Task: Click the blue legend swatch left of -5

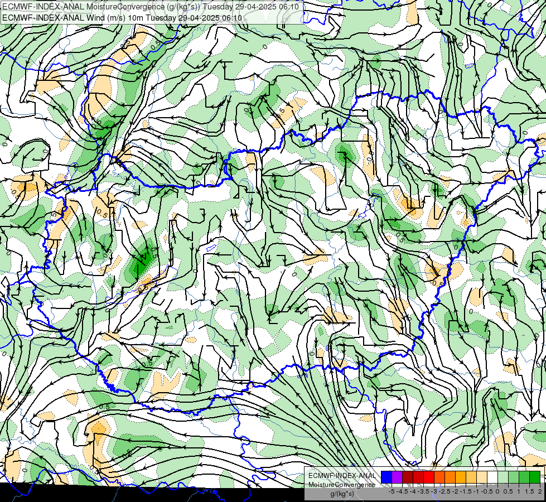Action: pos(386,477)
